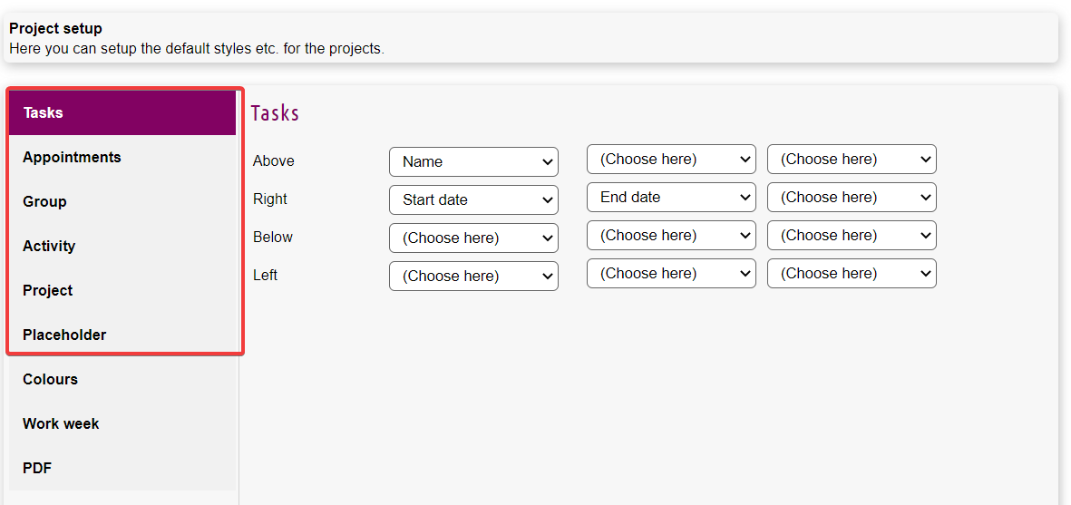Expand the second dropdown in Below row

coord(671,236)
